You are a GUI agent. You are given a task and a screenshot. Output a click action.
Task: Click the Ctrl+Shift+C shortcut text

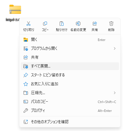107,102
